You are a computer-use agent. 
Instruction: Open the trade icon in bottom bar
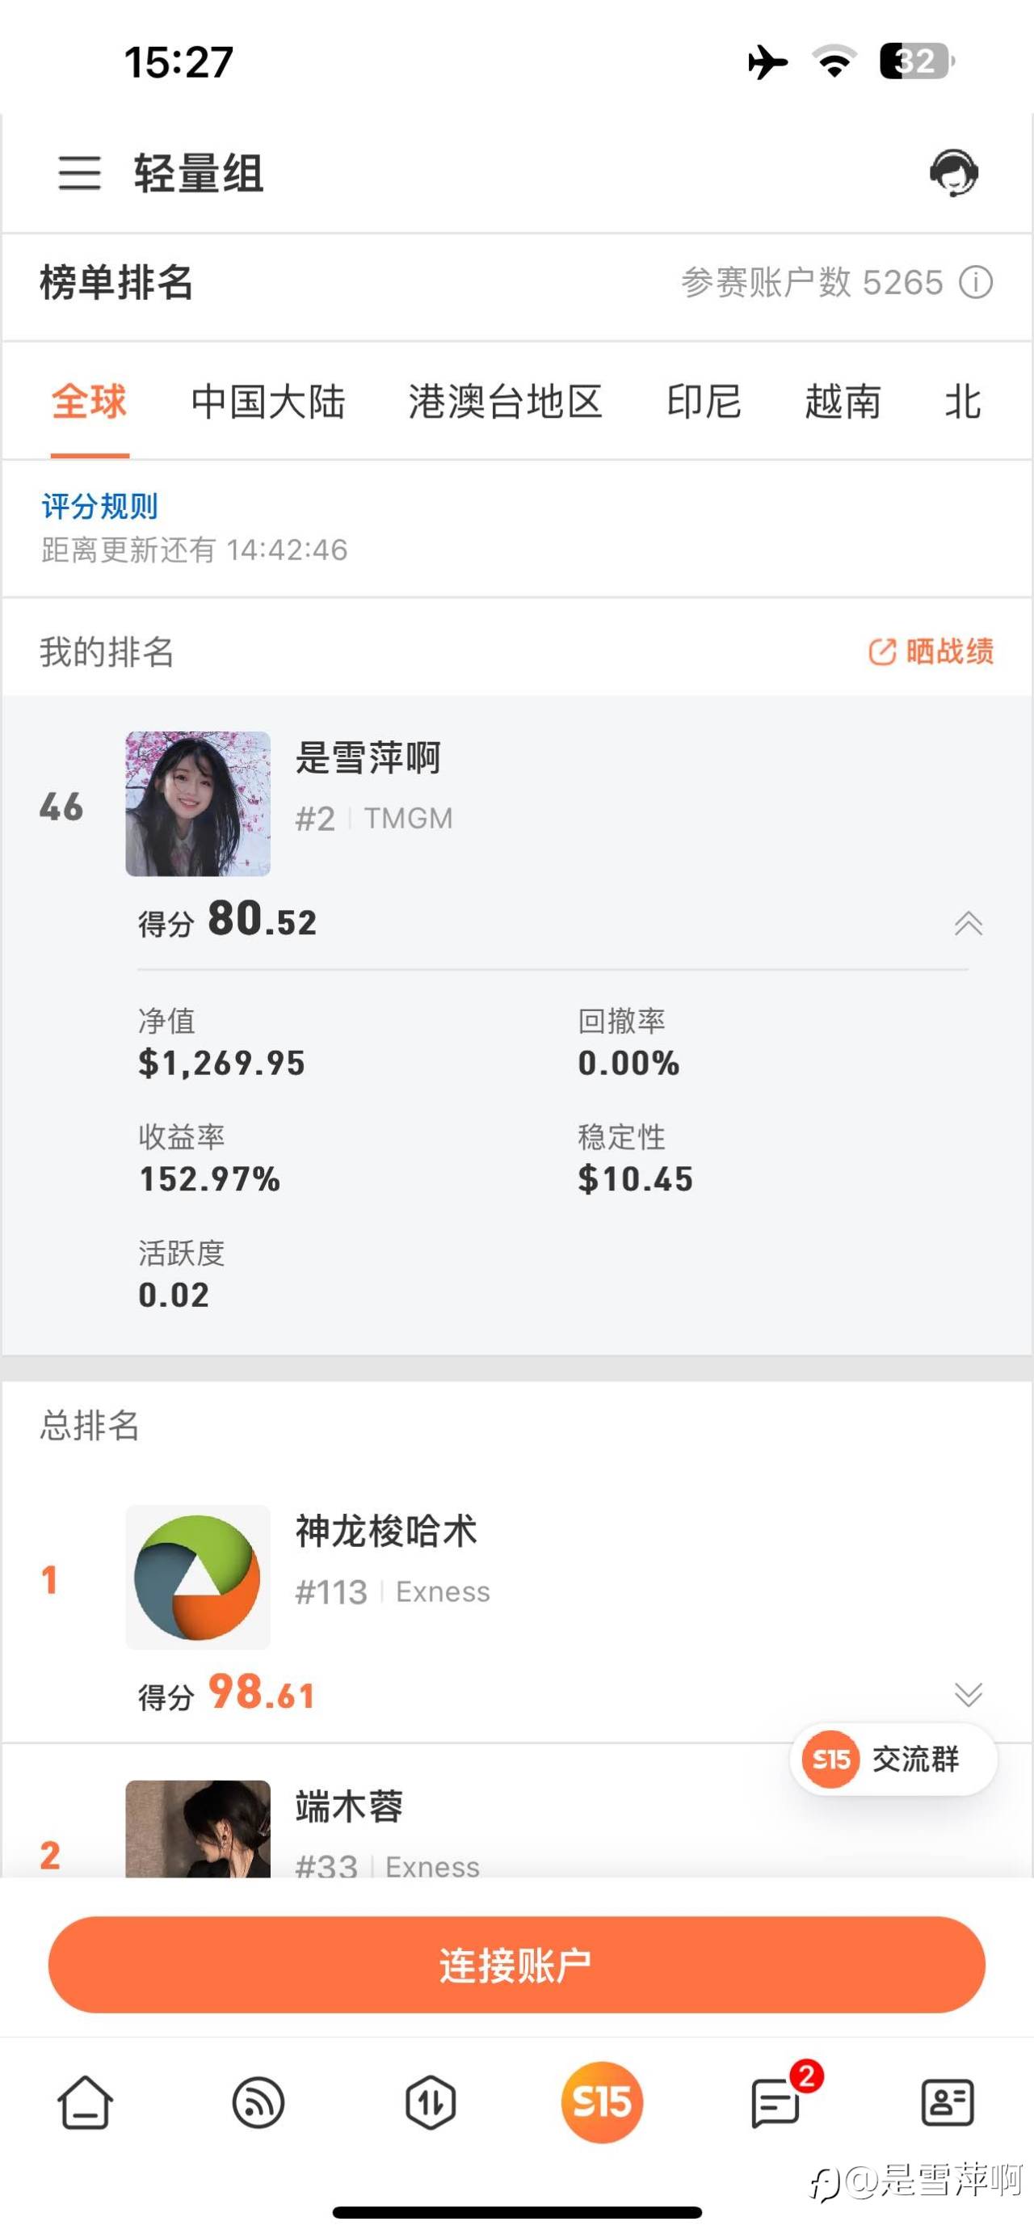click(x=431, y=2102)
